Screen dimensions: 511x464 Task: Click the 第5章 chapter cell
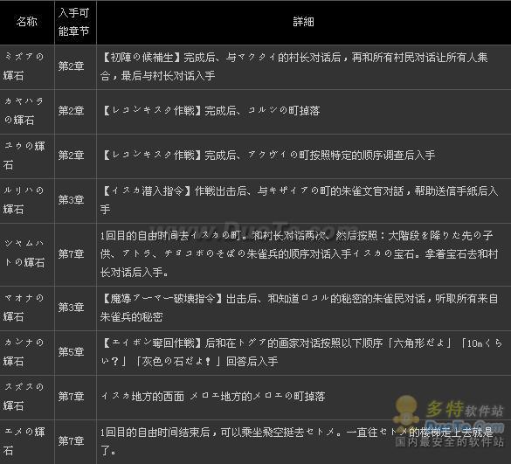tap(75, 353)
